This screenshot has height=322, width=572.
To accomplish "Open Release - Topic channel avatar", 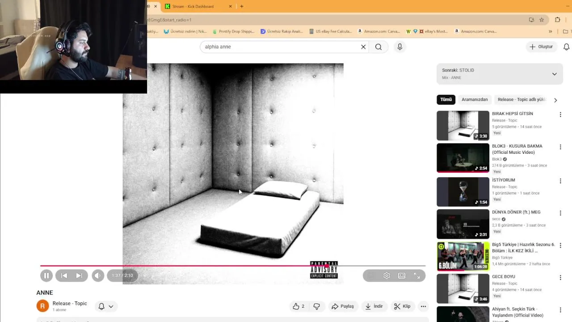I will pyautogui.click(x=42, y=306).
